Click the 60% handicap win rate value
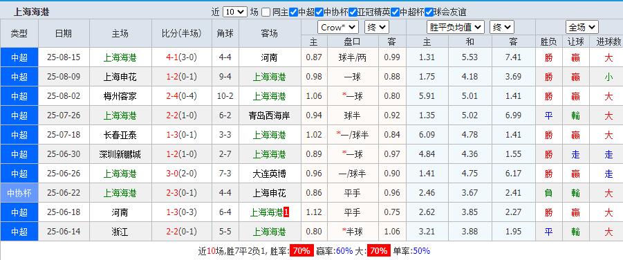 click(344, 251)
